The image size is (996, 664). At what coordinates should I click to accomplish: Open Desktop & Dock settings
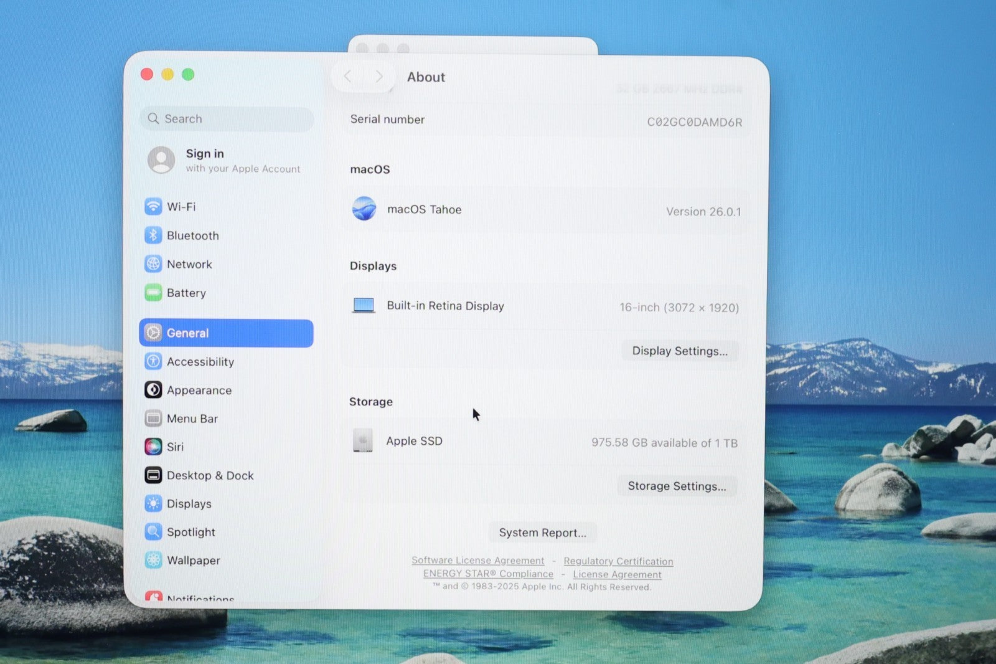coord(210,475)
